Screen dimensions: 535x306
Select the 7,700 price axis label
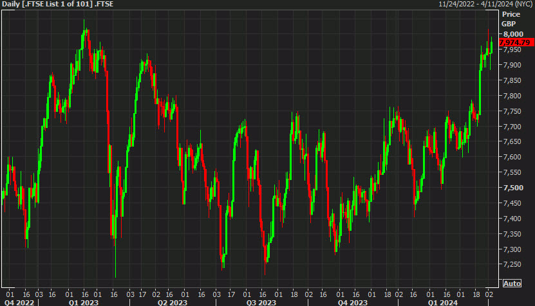512,127
